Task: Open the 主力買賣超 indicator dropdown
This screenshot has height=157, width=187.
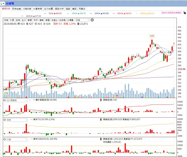Action: 17,100
